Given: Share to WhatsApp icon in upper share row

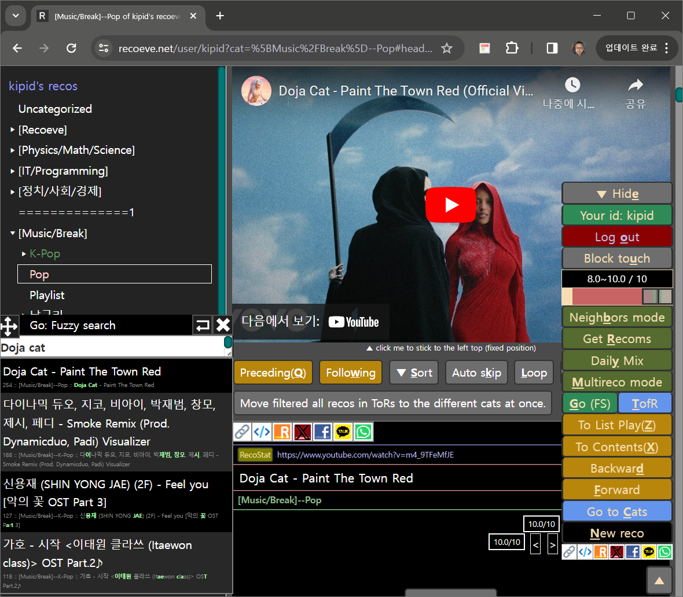Looking at the screenshot, I should tap(363, 432).
